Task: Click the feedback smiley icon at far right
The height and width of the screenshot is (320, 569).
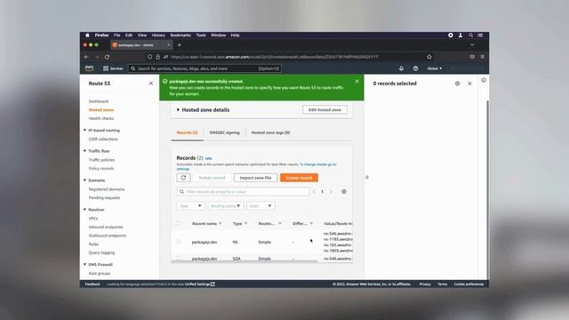Action: 484,80
